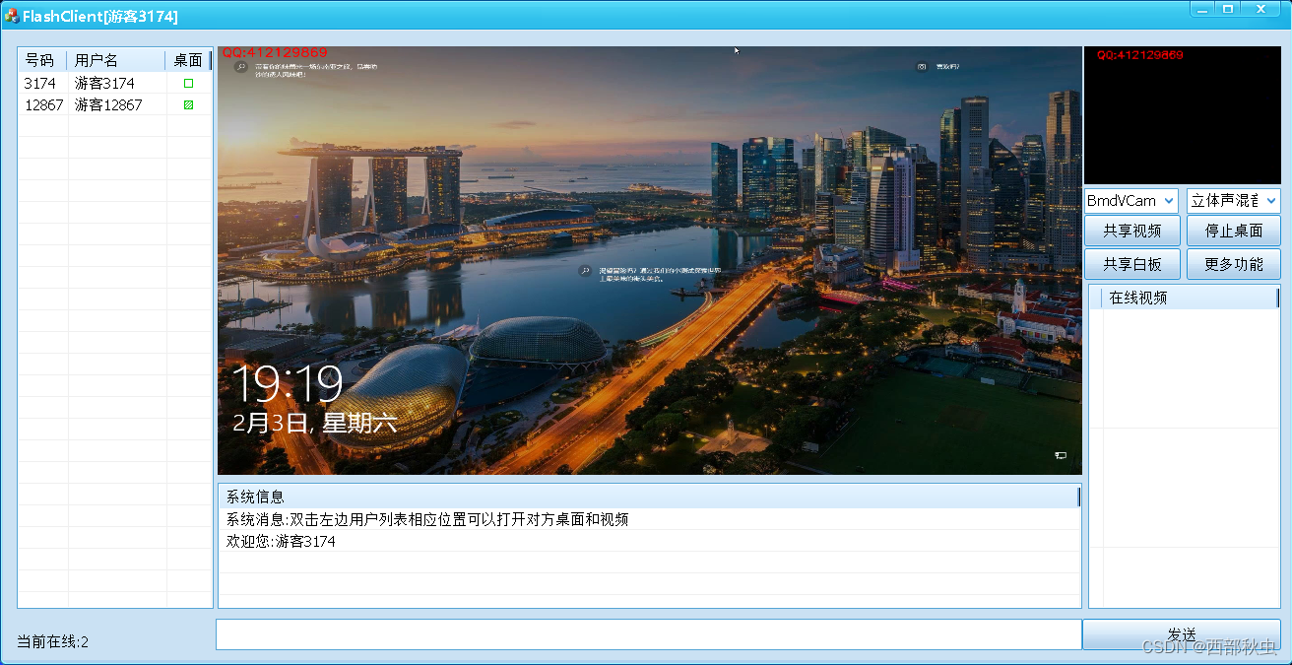Click the 桌面 column header
The height and width of the screenshot is (665, 1292).
click(188, 60)
